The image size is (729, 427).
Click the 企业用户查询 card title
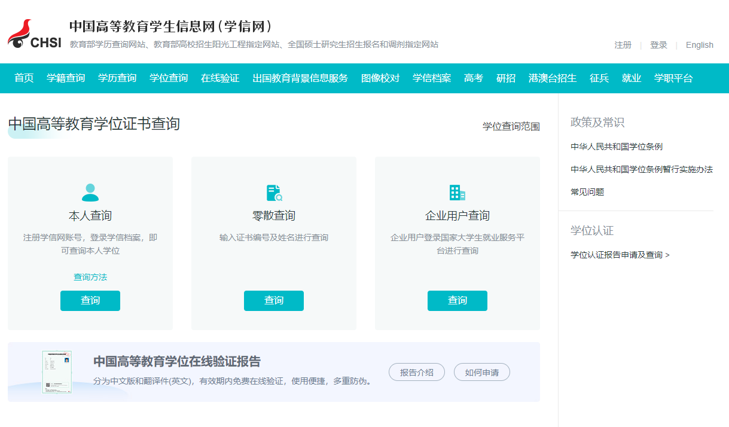pyautogui.click(x=457, y=215)
